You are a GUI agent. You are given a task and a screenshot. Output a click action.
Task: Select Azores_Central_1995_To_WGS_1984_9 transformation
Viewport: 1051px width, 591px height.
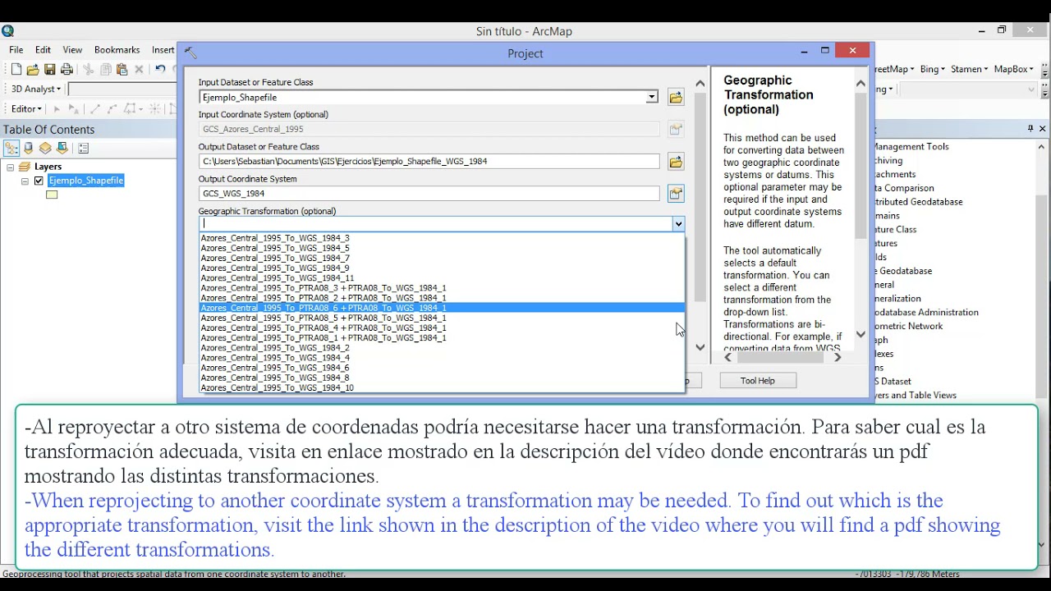point(442,268)
